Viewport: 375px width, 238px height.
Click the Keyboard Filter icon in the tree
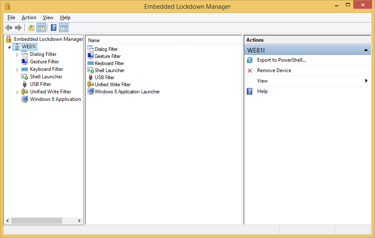click(x=25, y=69)
